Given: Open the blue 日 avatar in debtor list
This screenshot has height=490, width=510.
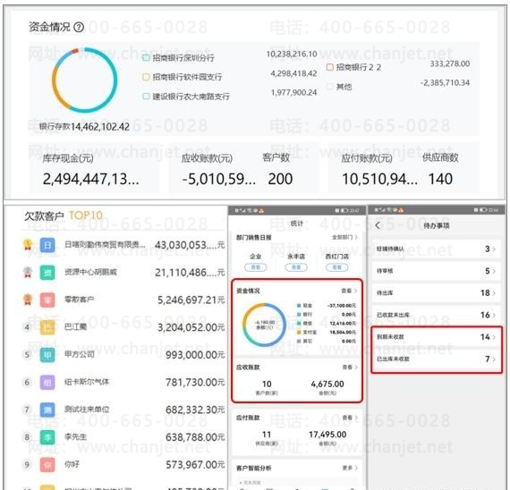Looking at the screenshot, I should [47, 245].
